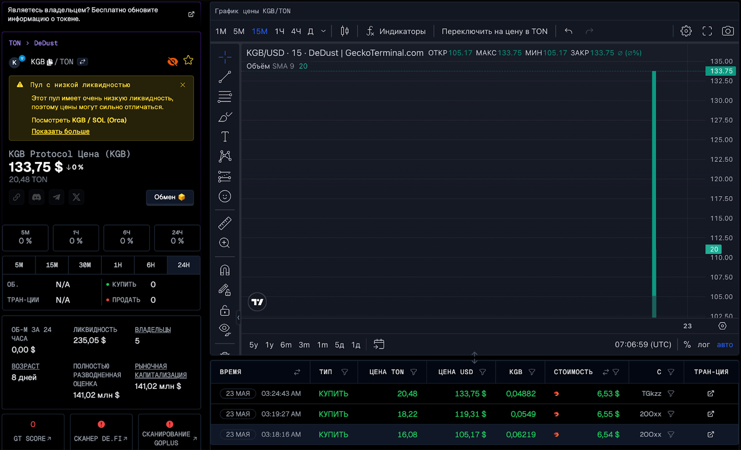This screenshot has height=450, width=741.
Task: Open the chart patterns tool
Action: [x=225, y=156]
